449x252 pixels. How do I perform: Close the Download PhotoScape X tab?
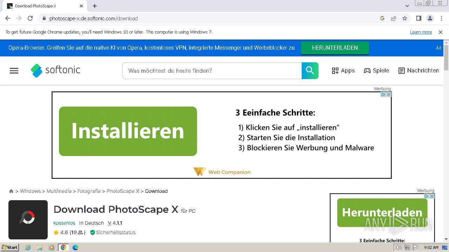click(81, 6)
